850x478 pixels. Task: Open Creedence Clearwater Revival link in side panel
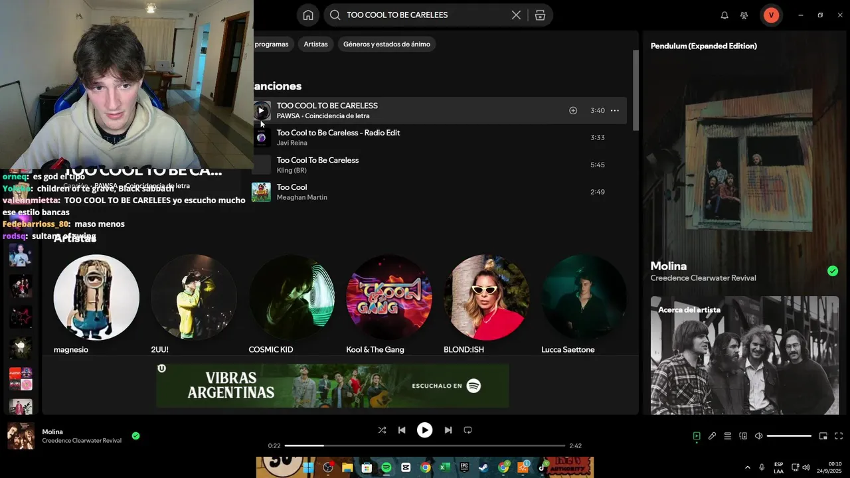(703, 278)
